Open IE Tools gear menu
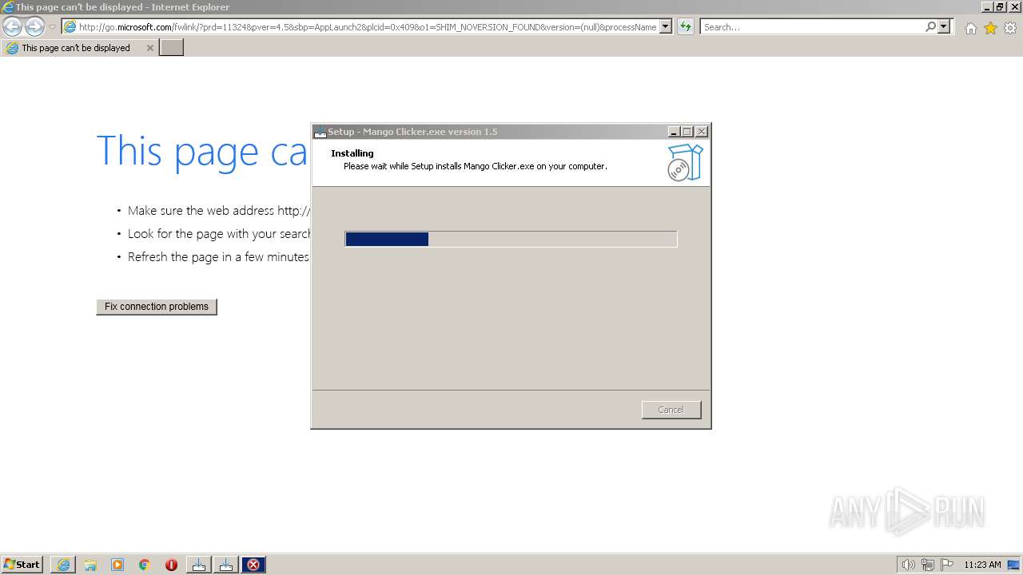 1010,28
